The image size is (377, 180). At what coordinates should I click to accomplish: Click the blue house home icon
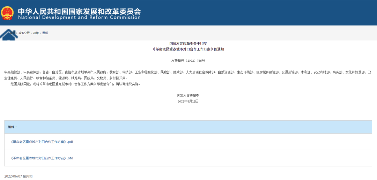click(x=8, y=35)
